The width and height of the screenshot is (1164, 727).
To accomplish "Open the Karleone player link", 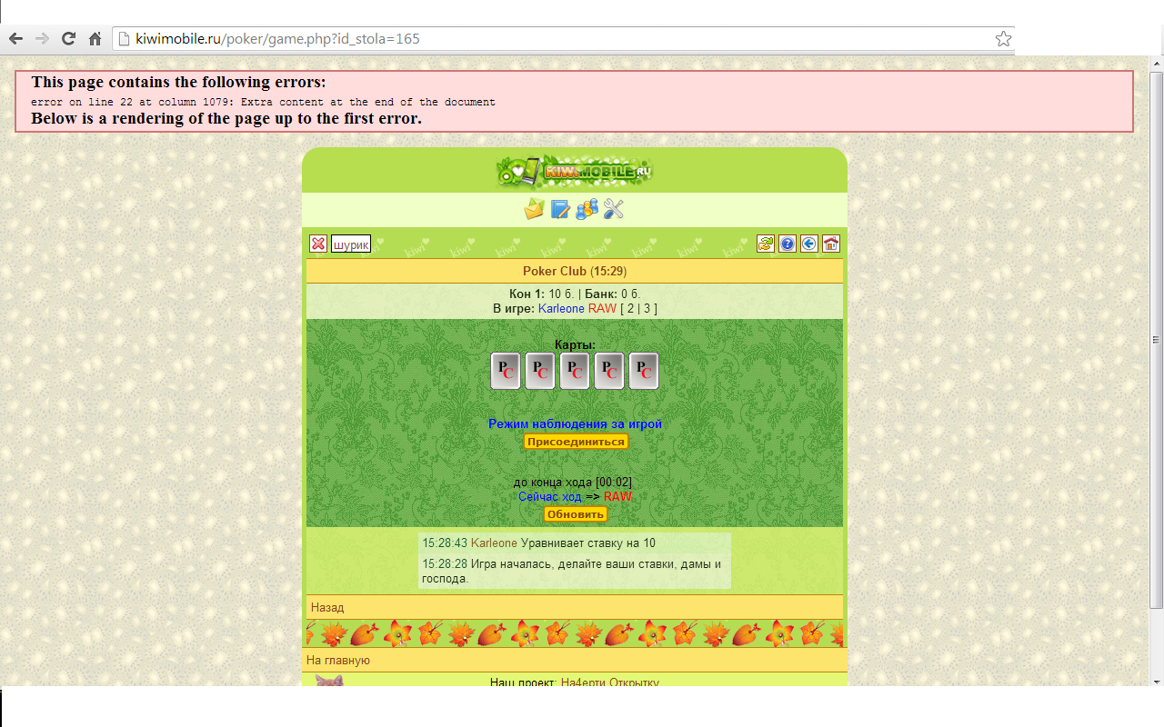I will 561,309.
